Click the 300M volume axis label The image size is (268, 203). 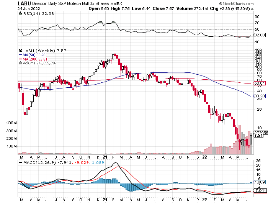point(11,131)
